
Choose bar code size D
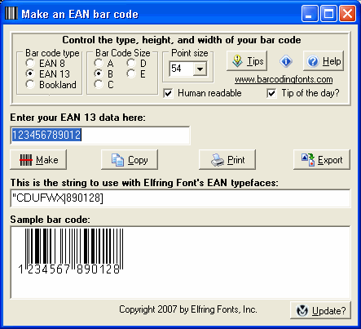click(x=131, y=63)
